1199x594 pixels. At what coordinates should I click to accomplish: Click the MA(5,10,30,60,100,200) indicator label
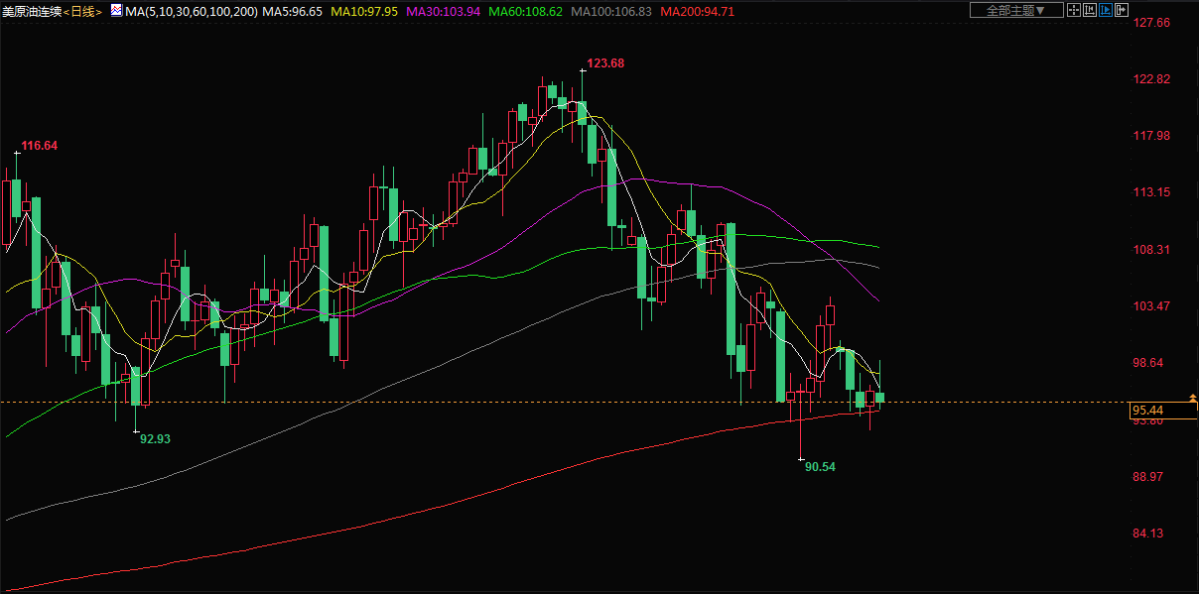point(192,10)
